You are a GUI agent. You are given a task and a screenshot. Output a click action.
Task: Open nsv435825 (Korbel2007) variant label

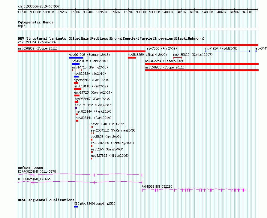point(193,55)
